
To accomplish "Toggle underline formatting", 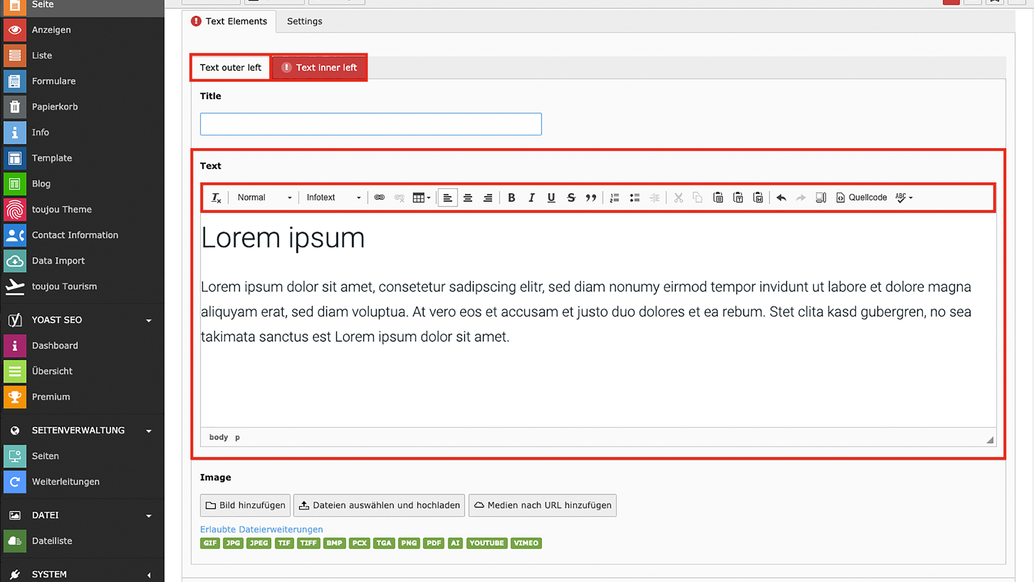I will pos(551,198).
